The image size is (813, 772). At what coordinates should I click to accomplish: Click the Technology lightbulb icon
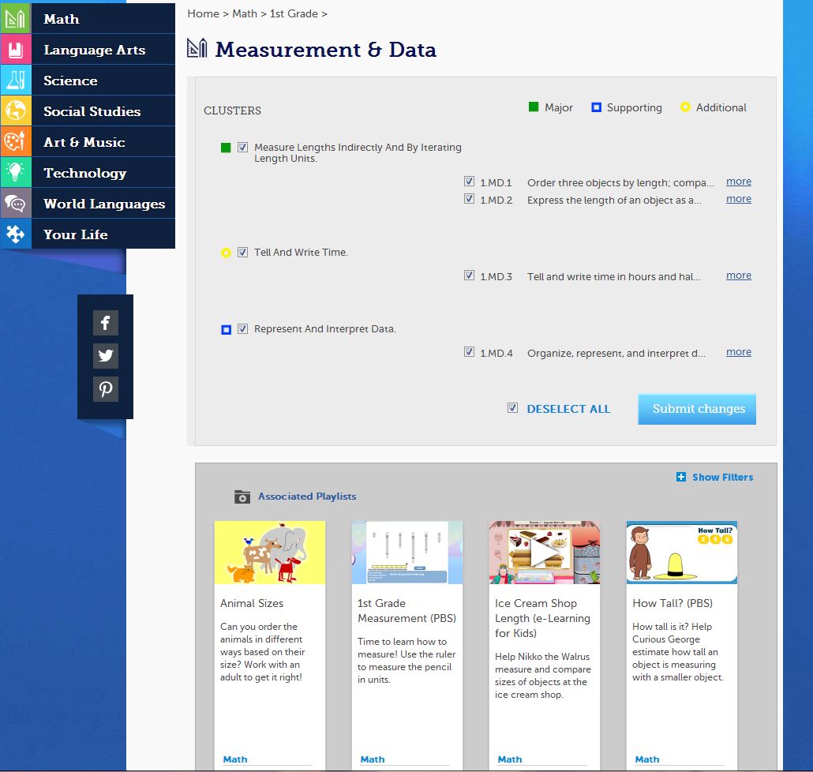pyautogui.click(x=16, y=173)
